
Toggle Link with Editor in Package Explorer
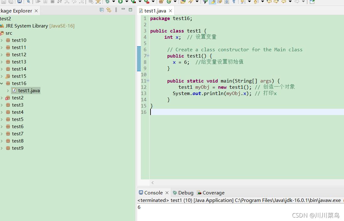pos(109,10)
